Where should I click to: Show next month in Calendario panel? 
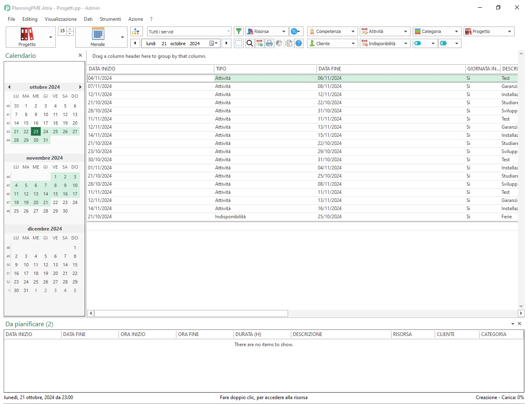[80, 87]
